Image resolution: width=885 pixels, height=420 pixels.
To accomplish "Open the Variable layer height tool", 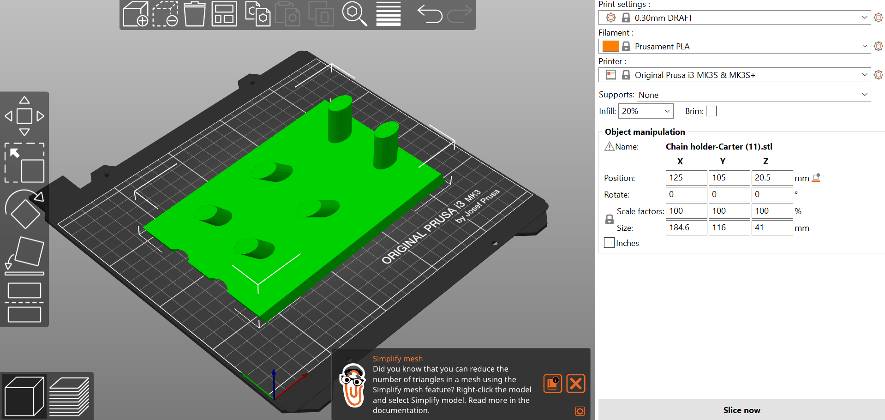I will pos(388,15).
